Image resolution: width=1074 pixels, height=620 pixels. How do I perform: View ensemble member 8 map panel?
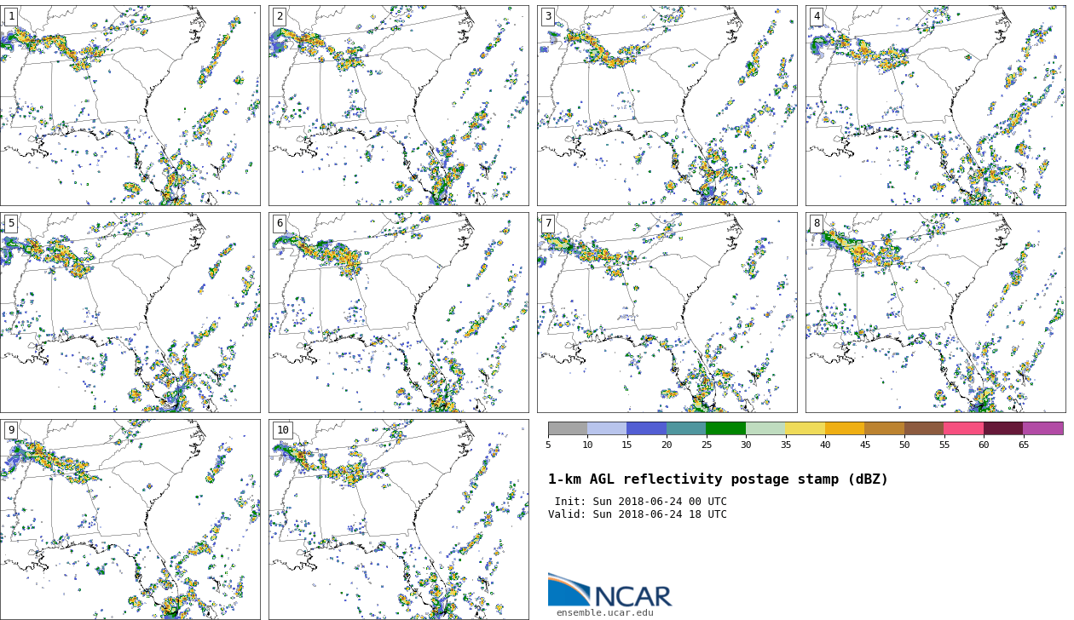pos(935,313)
